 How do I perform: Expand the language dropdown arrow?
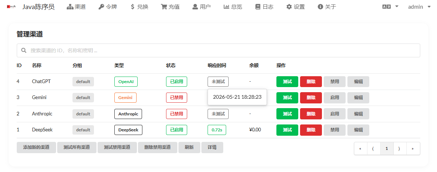pos(397,6)
